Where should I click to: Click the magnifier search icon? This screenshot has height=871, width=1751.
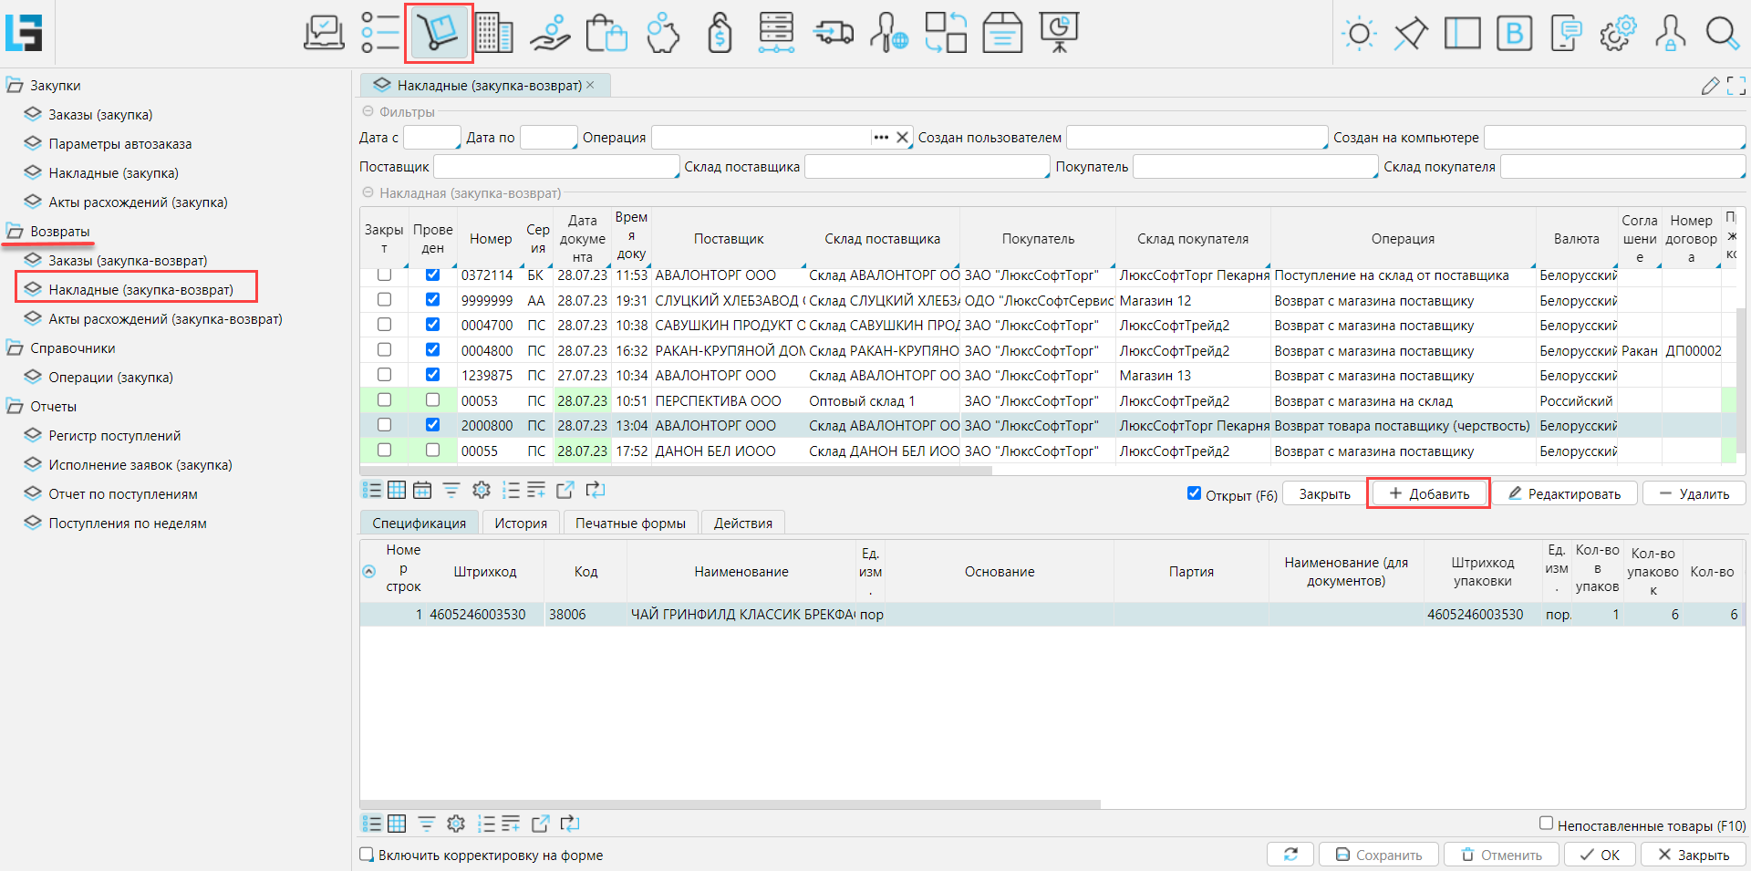point(1722,34)
